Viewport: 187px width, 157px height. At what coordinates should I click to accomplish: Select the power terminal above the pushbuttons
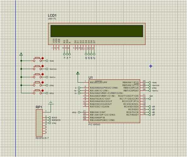[21, 54]
